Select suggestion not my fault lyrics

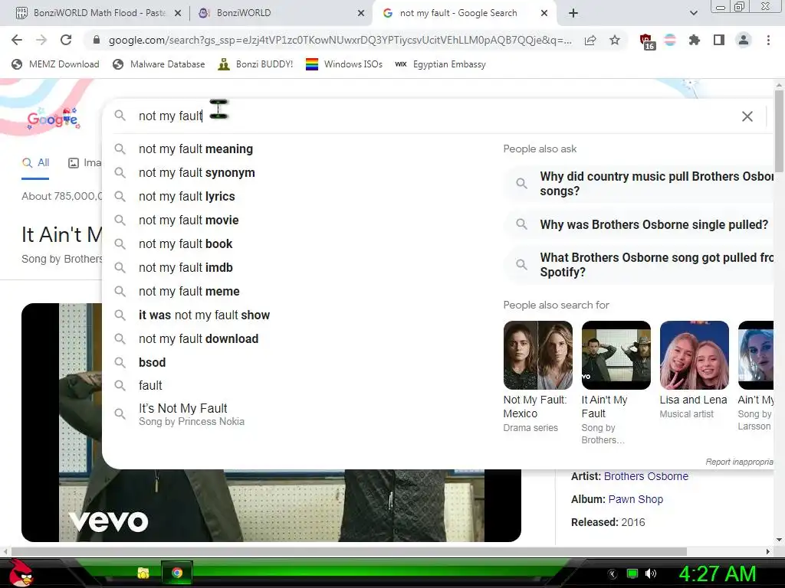pos(187,197)
